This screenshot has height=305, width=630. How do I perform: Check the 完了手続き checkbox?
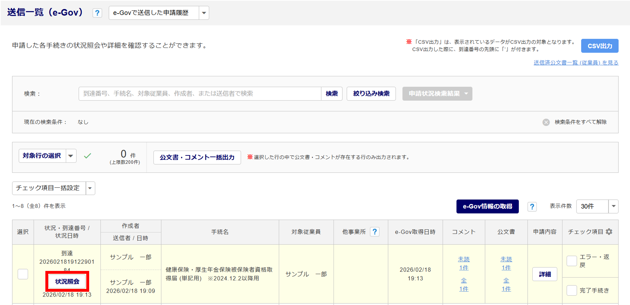point(571,290)
